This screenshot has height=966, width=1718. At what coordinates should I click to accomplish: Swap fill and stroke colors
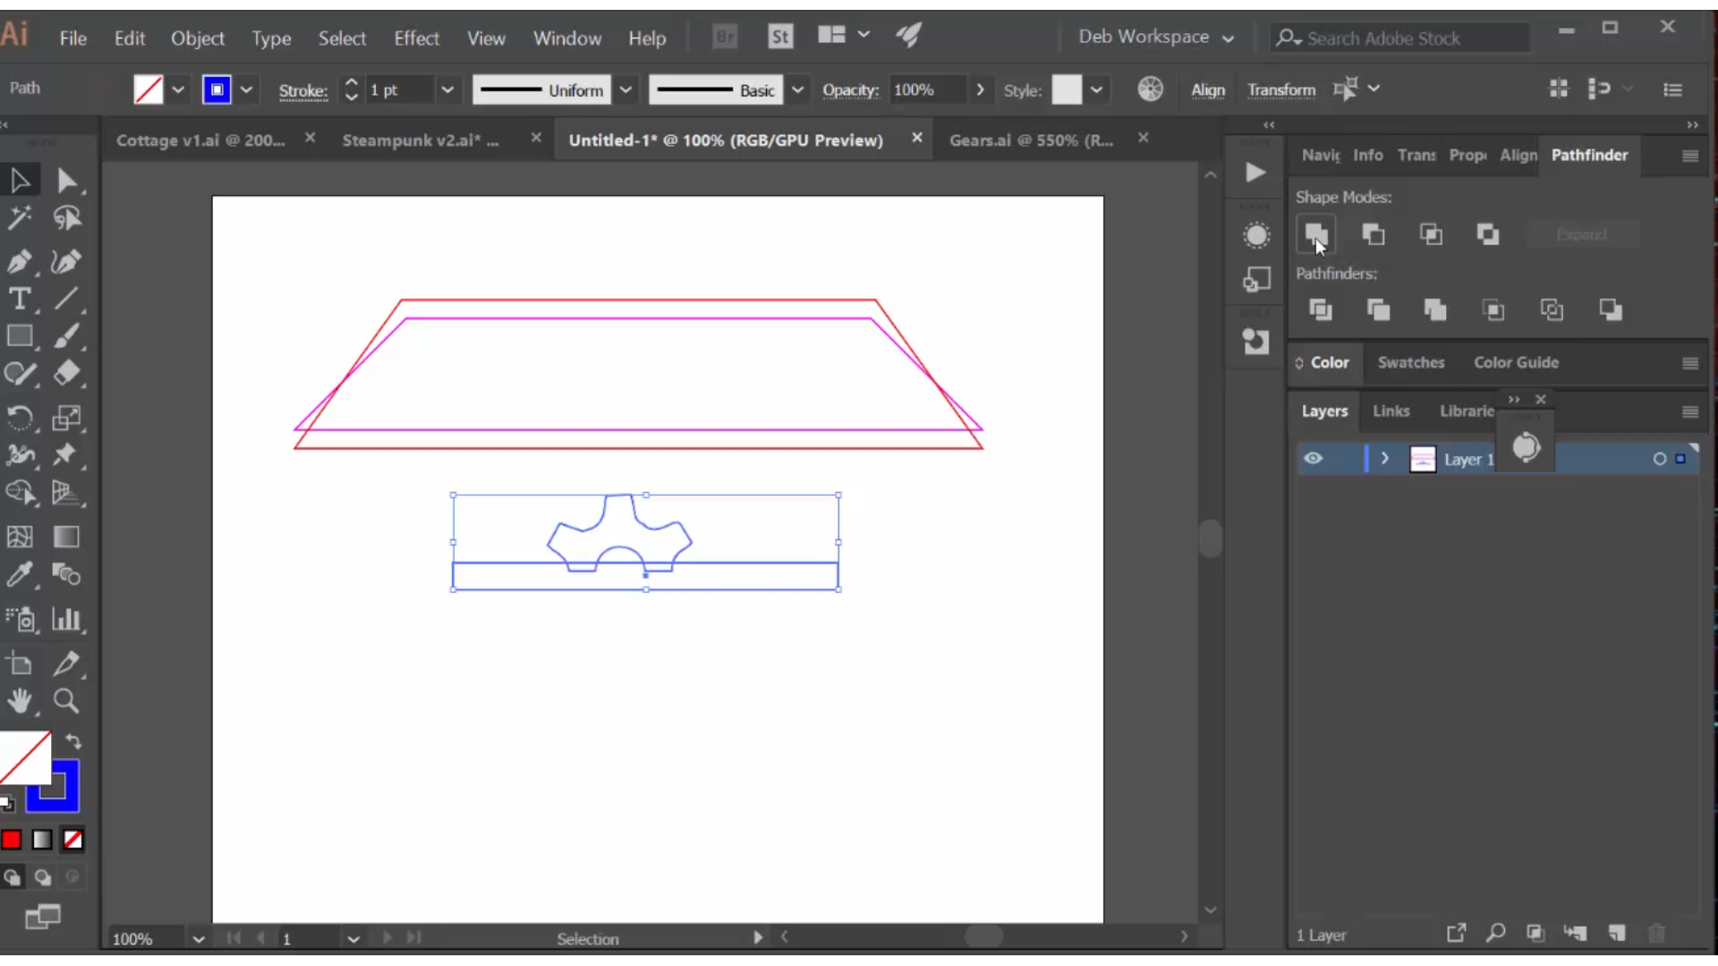(x=73, y=741)
